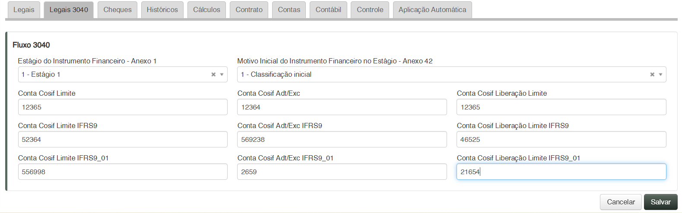682x213 pixels.
Task: Select the Conta Cosif Liberação Limite IFRS9 field
Action: coord(561,140)
